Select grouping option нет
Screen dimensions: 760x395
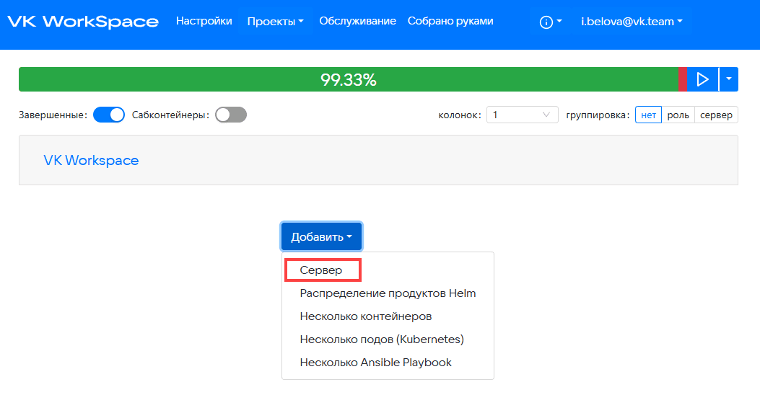point(648,115)
